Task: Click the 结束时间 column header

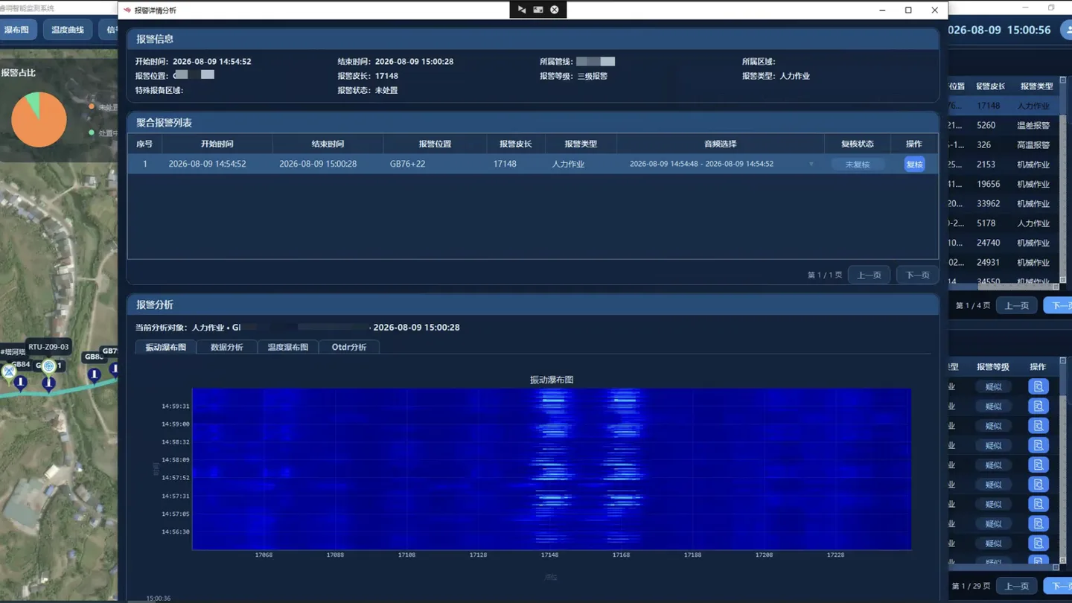Action: (x=328, y=144)
